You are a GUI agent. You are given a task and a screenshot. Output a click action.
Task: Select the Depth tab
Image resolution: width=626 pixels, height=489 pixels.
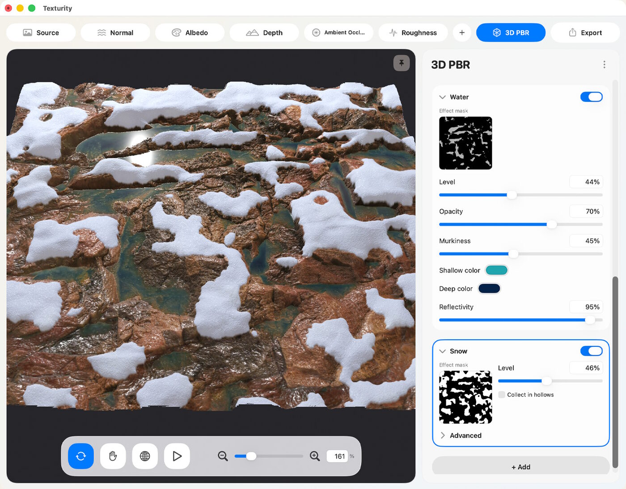pos(264,33)
